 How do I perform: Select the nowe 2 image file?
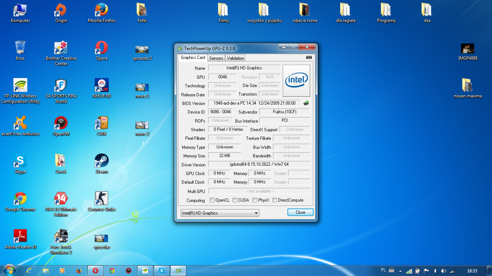point(142,128)
